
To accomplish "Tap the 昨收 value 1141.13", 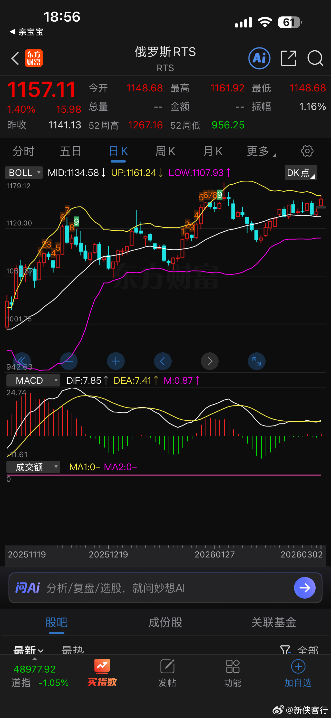I will pyautogui.click(x=65, y=125).
